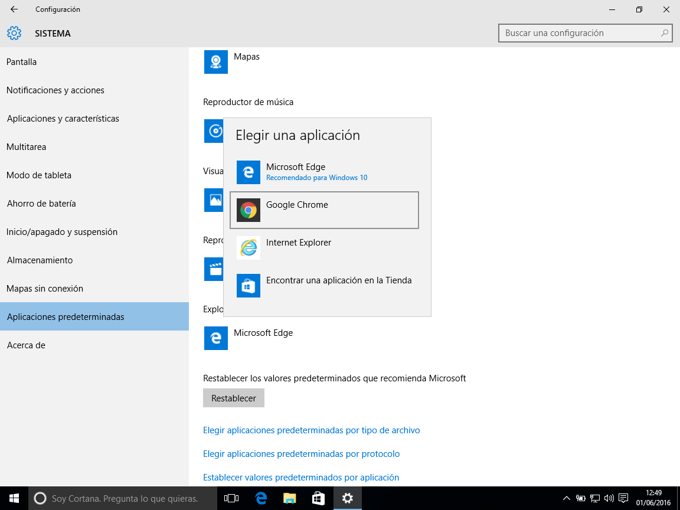Click the back arrow in Configuración
This screenshot has width=680, height=510.
[x=14, y=9]
